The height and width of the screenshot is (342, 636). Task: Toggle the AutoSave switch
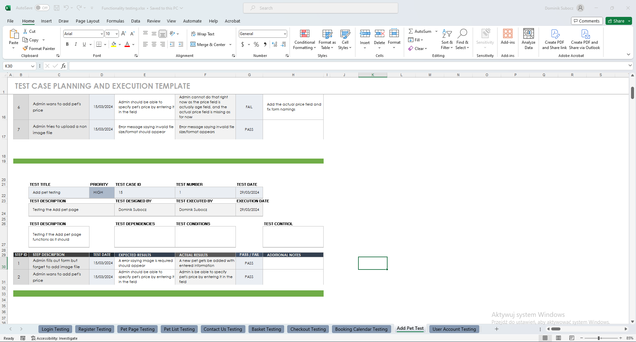click(x=42, y=8)
